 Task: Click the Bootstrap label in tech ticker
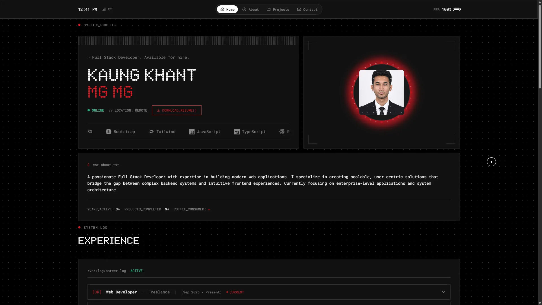124,132
